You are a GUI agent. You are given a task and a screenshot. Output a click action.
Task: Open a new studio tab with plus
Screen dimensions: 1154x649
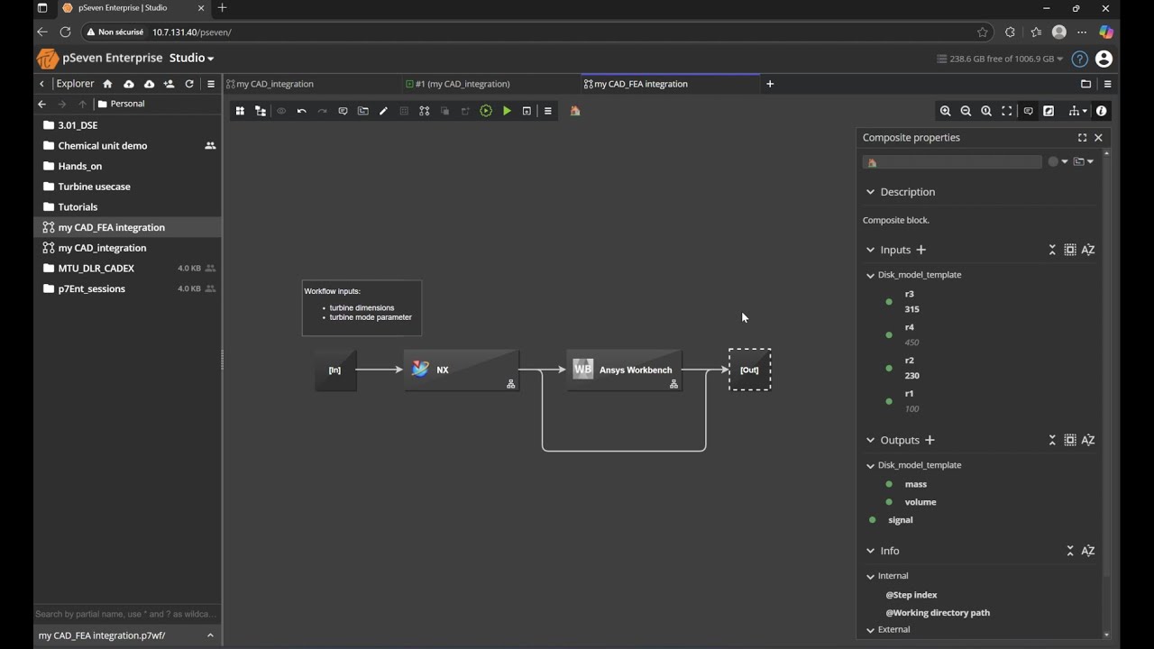point(770,84)
